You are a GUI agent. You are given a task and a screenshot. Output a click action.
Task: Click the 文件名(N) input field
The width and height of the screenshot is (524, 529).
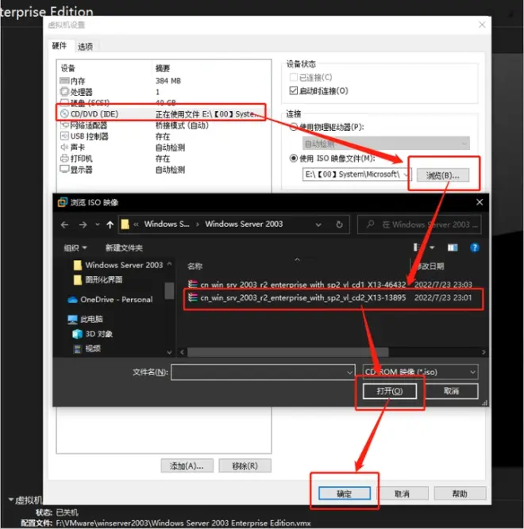pos(263,372)
